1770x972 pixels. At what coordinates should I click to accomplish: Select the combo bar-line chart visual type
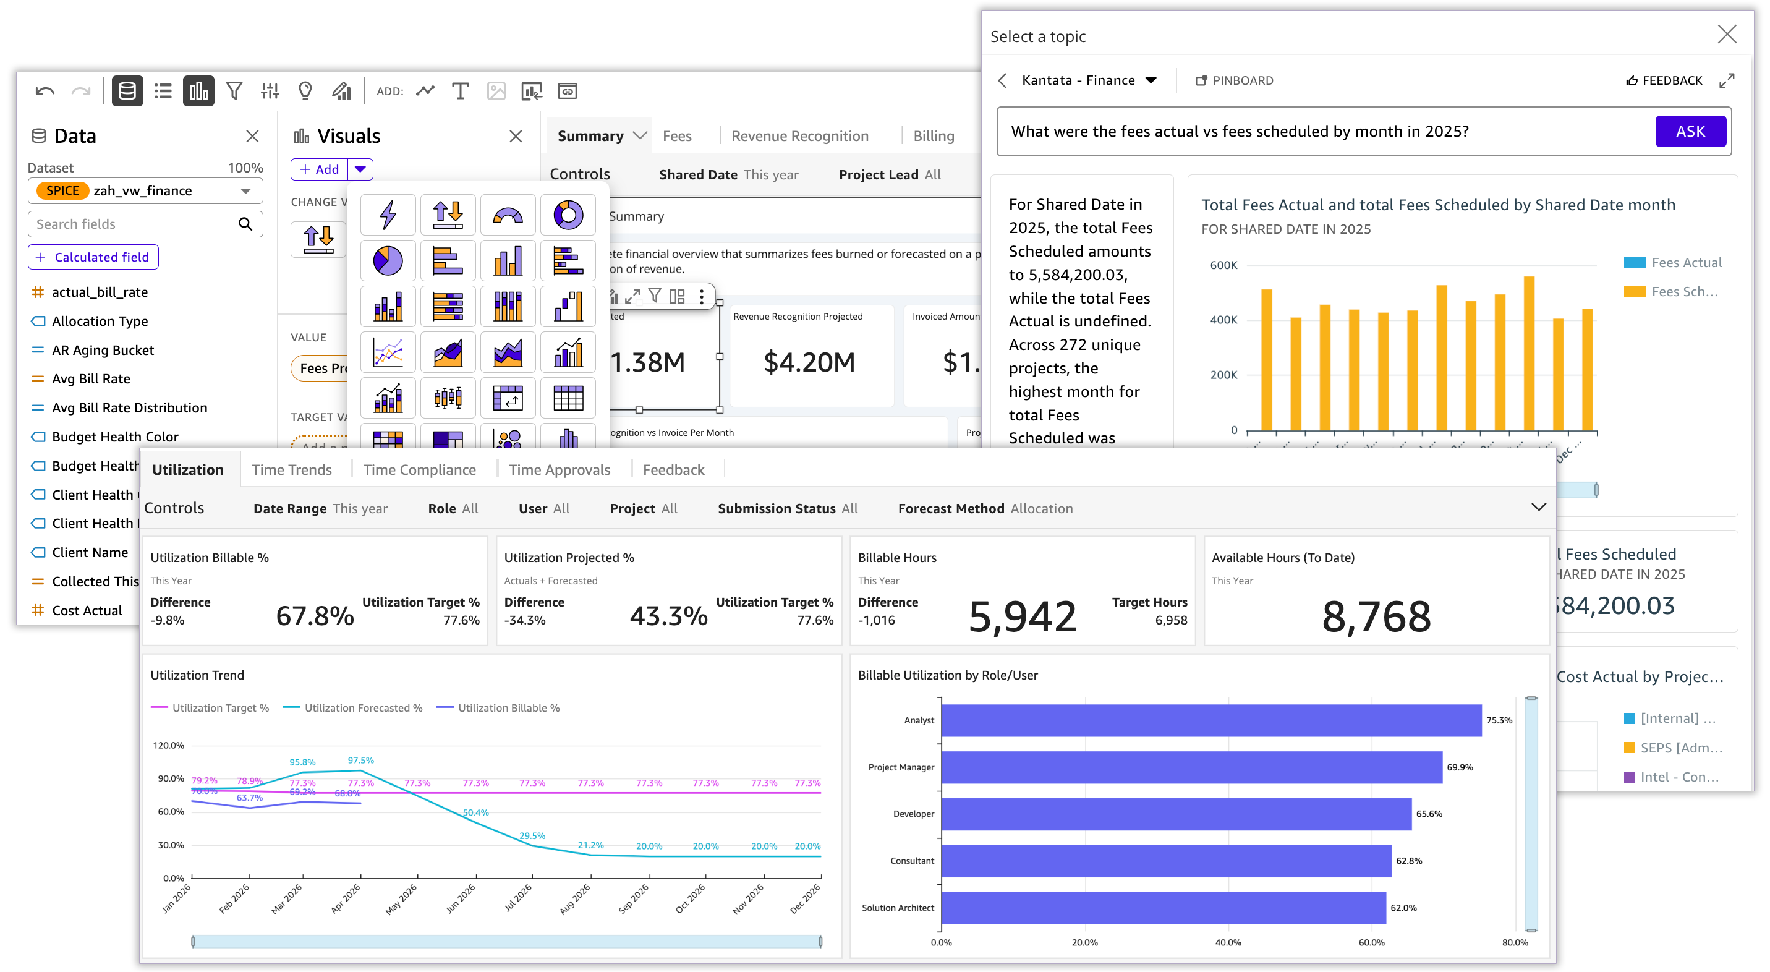click(568, 352)
